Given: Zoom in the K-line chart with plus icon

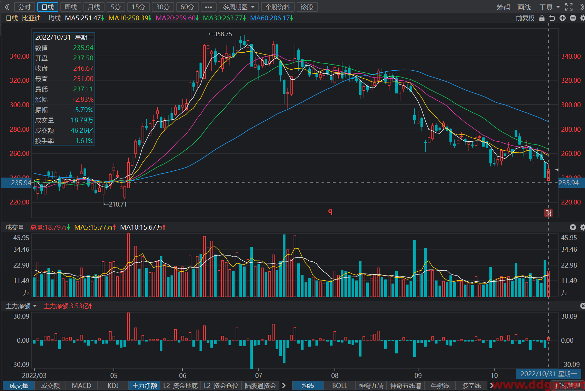Looking at the screenshot, I should tap(563, 18).
